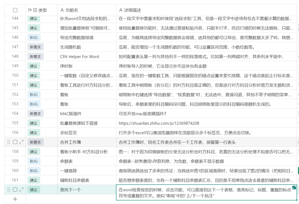
Task: Select the 新需求 tag on row 154 MAC版插件
Action: point(35,113)
